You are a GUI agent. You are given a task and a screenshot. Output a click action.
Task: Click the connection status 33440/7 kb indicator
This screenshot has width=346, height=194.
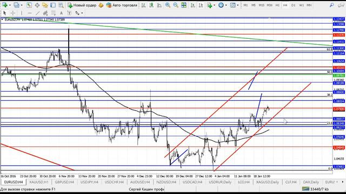315,189
